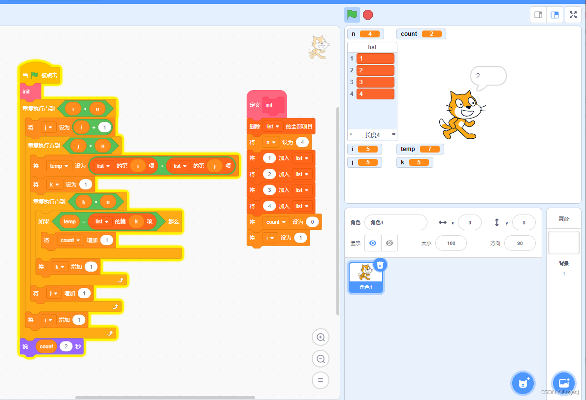586x400 pixels.
Task: Click the y position field
Action: pyautogui.click(x=523, y=222)
